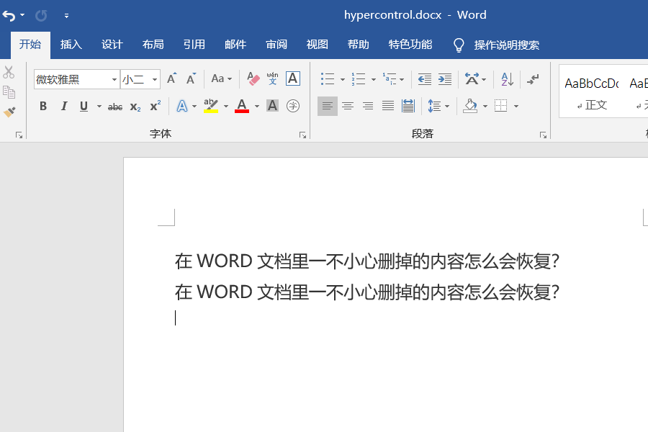
Task: Toggle underline formatting
Action: pyautogui.click(x=84, y=107)
